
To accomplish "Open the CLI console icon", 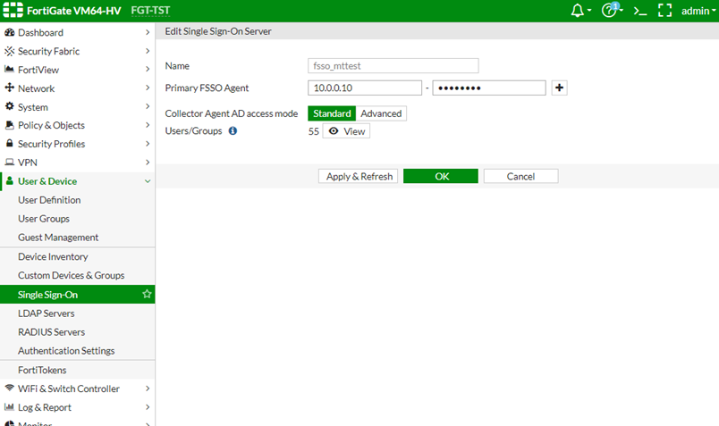I will tap(639, 12).
